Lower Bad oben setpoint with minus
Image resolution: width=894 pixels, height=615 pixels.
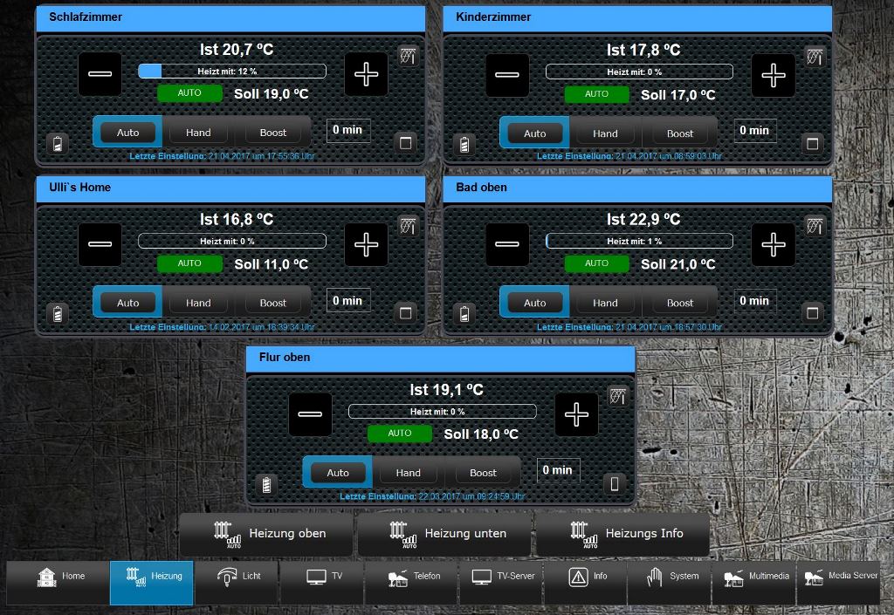(x=507, y=244)
